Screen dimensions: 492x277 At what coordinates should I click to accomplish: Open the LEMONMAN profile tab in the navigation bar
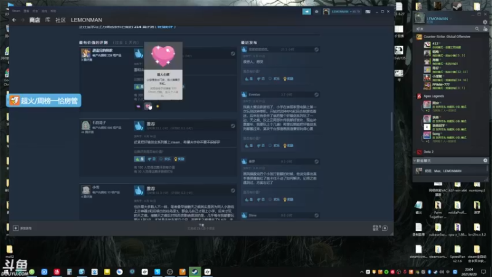(x=86, y=20)
